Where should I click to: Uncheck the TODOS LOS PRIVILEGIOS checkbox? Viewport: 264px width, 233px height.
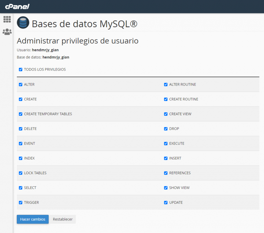pos(21,69)
